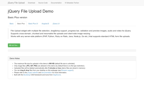Follow the Browser support link
This screenshot has height=108, width=144.
coord(67,70)
